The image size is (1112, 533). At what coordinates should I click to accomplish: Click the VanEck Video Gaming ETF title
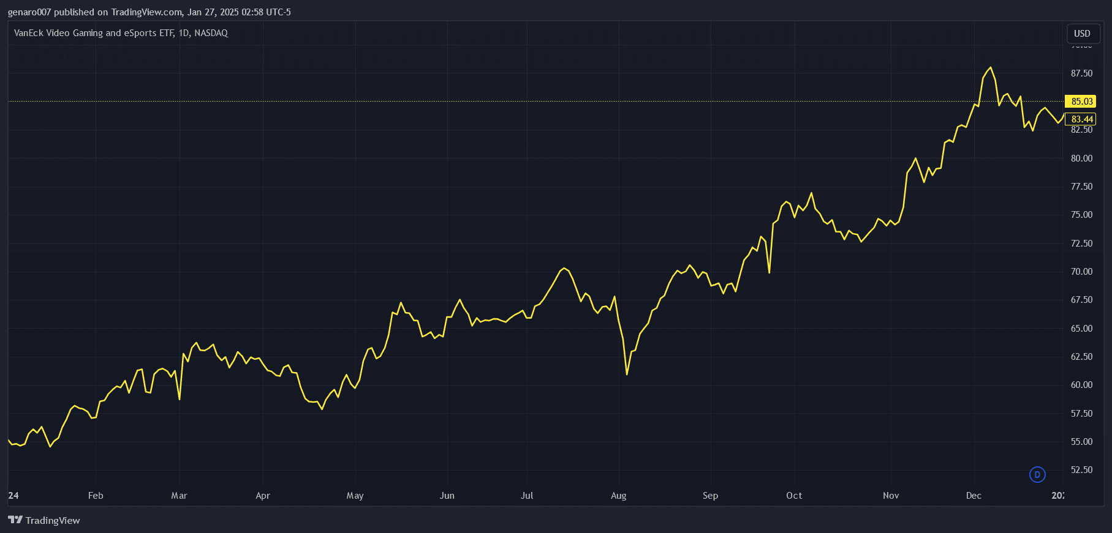(x=121, y=33)
